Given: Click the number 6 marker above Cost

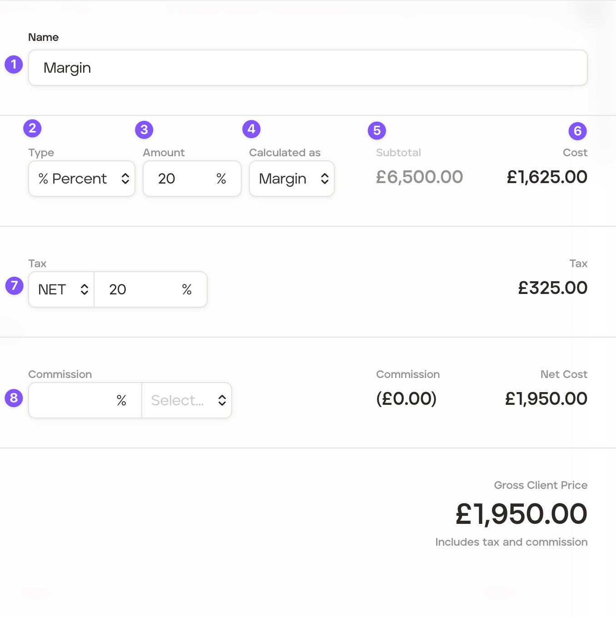Looking at the screenshot, I should click(577, 131).
